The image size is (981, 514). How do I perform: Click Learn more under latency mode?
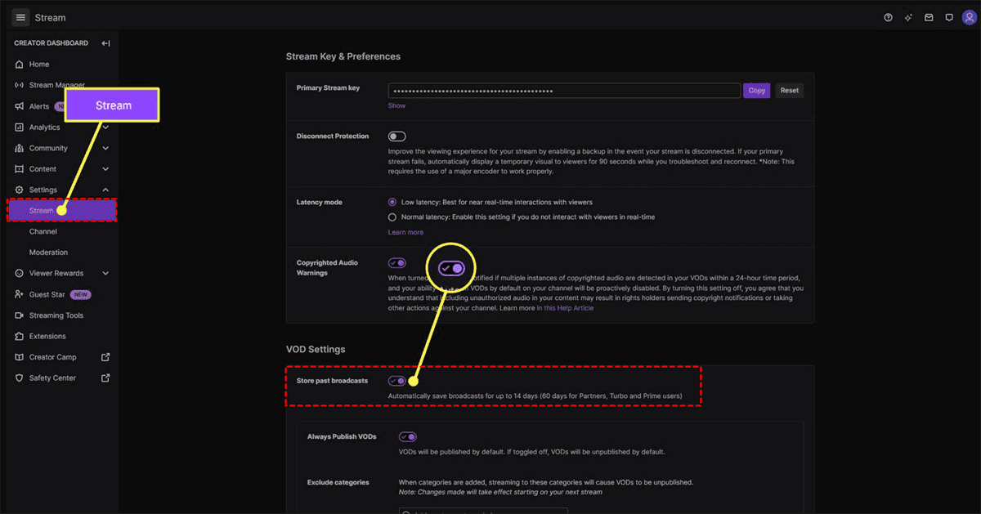405,232
